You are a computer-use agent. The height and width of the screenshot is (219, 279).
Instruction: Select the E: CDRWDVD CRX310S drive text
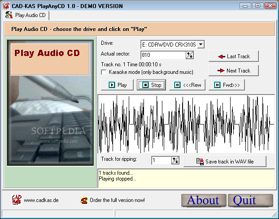pyautogui.click(x=169, y=44)
